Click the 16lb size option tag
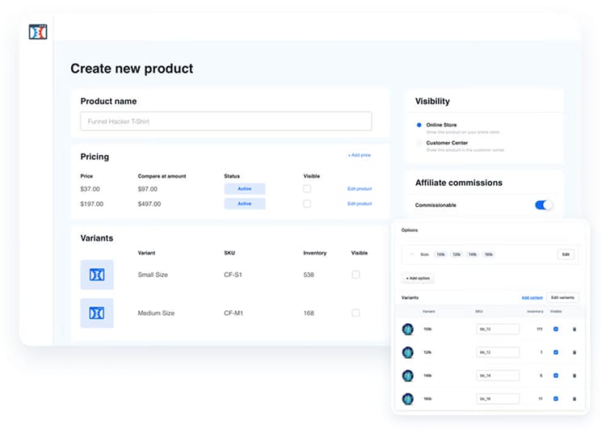This screenshot has height=433, width=606. (489, 254)
